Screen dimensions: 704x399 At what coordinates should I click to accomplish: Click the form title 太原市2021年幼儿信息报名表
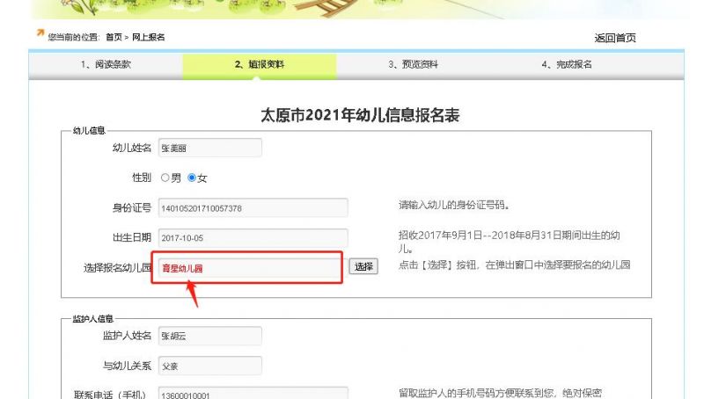pyautogui.click(x=360, y=115)
